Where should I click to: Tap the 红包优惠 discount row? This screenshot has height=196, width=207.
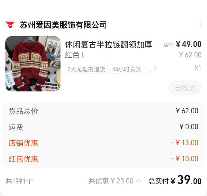[x=103, y=159]
